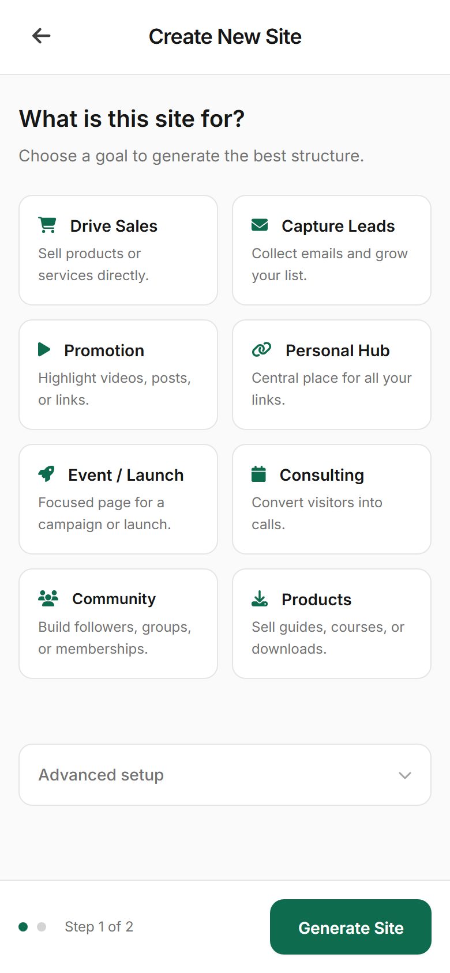This screenshot has height=973, width=450.
Task: Click the first step indicator dot
Action: point(22,927)
